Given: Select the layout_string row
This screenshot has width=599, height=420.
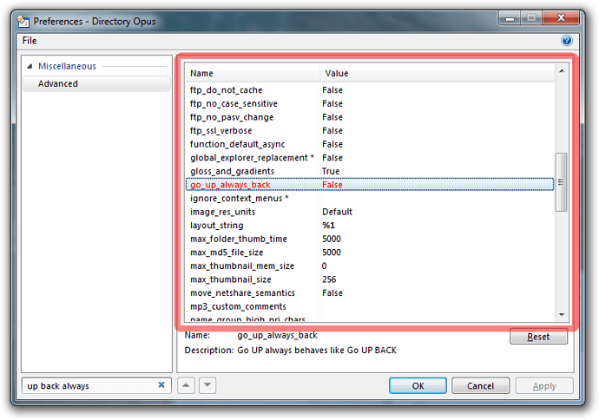Looking at the screenshot, I should [370, 226].
